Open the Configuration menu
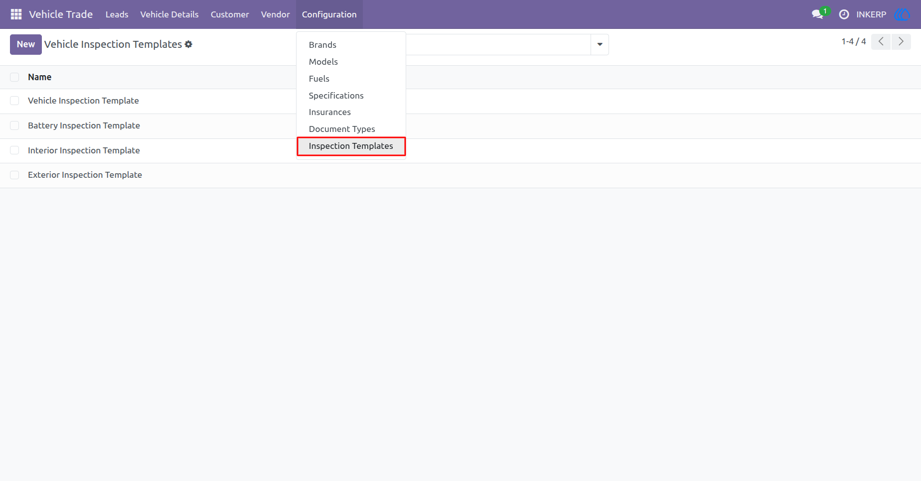 pyautogui.click(x=329, y=14)
